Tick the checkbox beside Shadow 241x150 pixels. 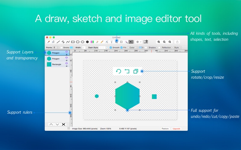coord(146,48)
